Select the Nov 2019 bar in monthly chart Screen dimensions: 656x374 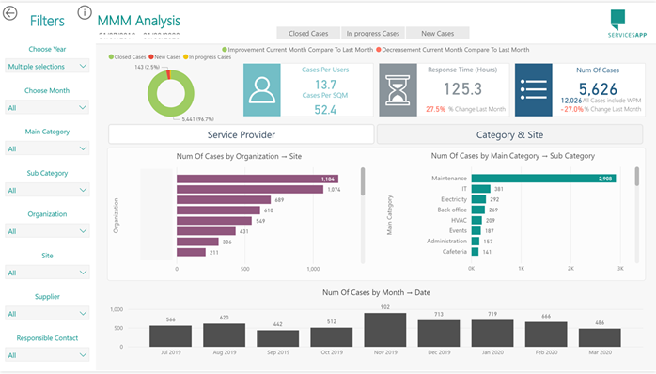click(x=385, y=330)
